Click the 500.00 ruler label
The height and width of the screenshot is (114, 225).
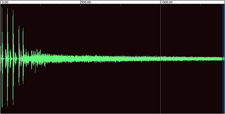pyautogui.click(x=86, y=2)
